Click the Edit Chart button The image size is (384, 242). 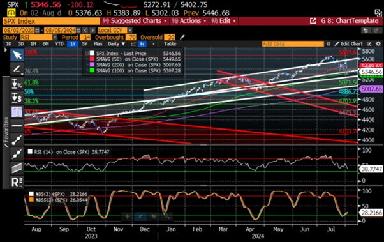click(349, 44)
